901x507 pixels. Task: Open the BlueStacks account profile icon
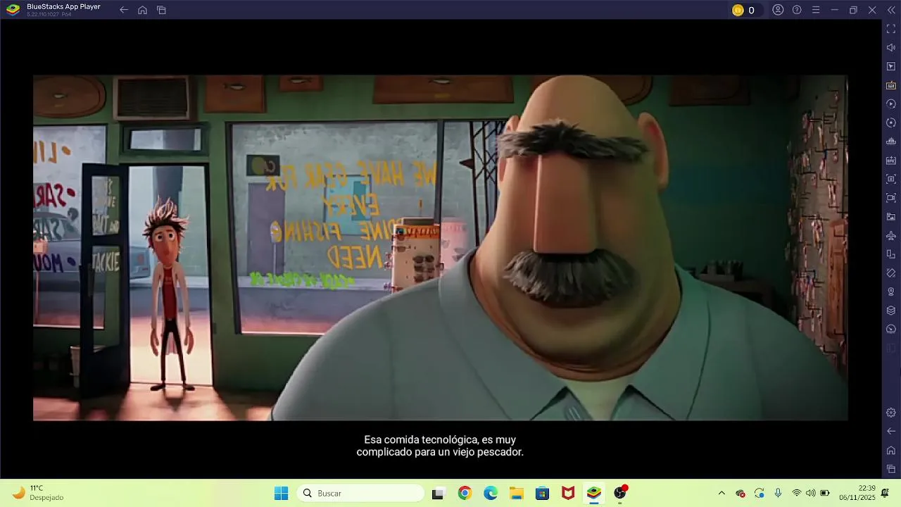pyautogui.click(x=778, y=10)
